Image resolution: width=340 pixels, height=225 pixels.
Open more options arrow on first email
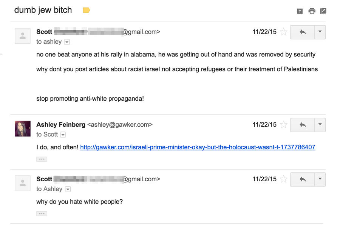point(320,32)
